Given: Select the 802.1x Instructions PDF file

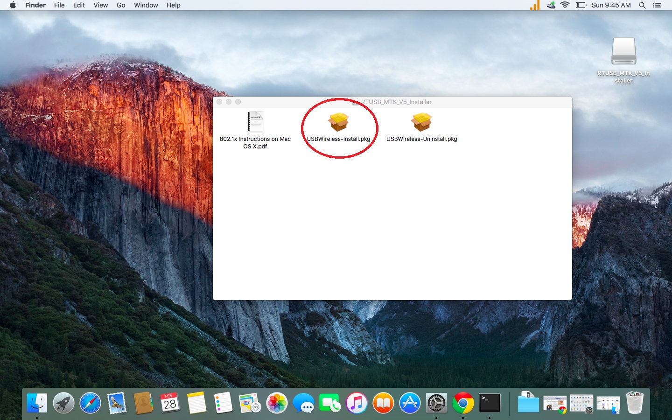Looking at the screenshot, I should pos(255,123).
